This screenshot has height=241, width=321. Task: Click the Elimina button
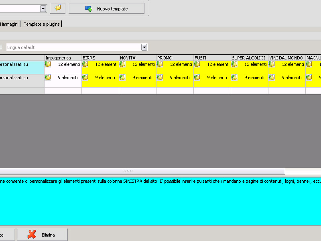coord(42,235)
